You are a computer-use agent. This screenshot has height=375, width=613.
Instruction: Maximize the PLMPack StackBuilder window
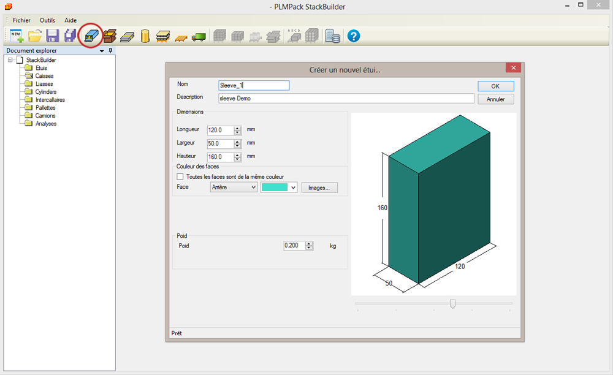(581, 5)
